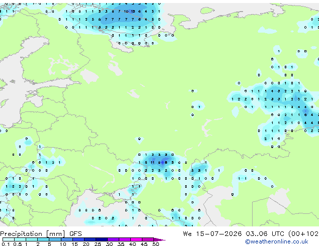Click the legend label "20"
319x246 pixels.
(x=86, y=244)
